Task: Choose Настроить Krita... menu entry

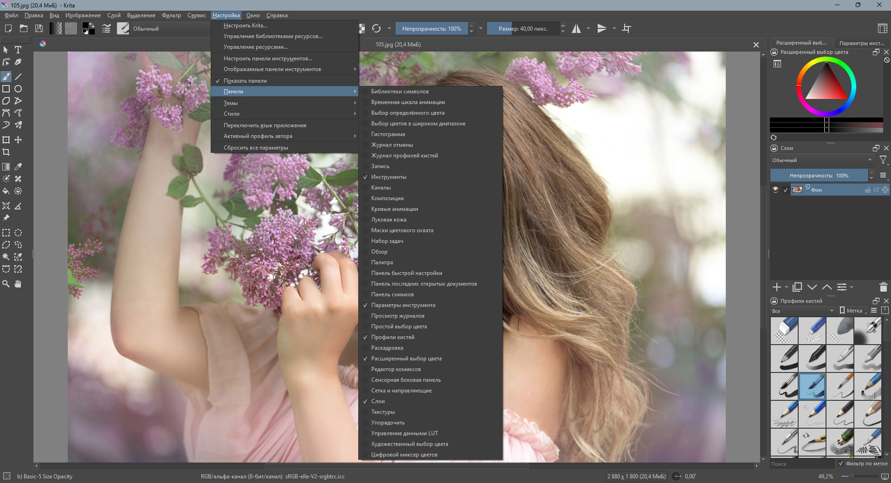Action: click(245, 26)
